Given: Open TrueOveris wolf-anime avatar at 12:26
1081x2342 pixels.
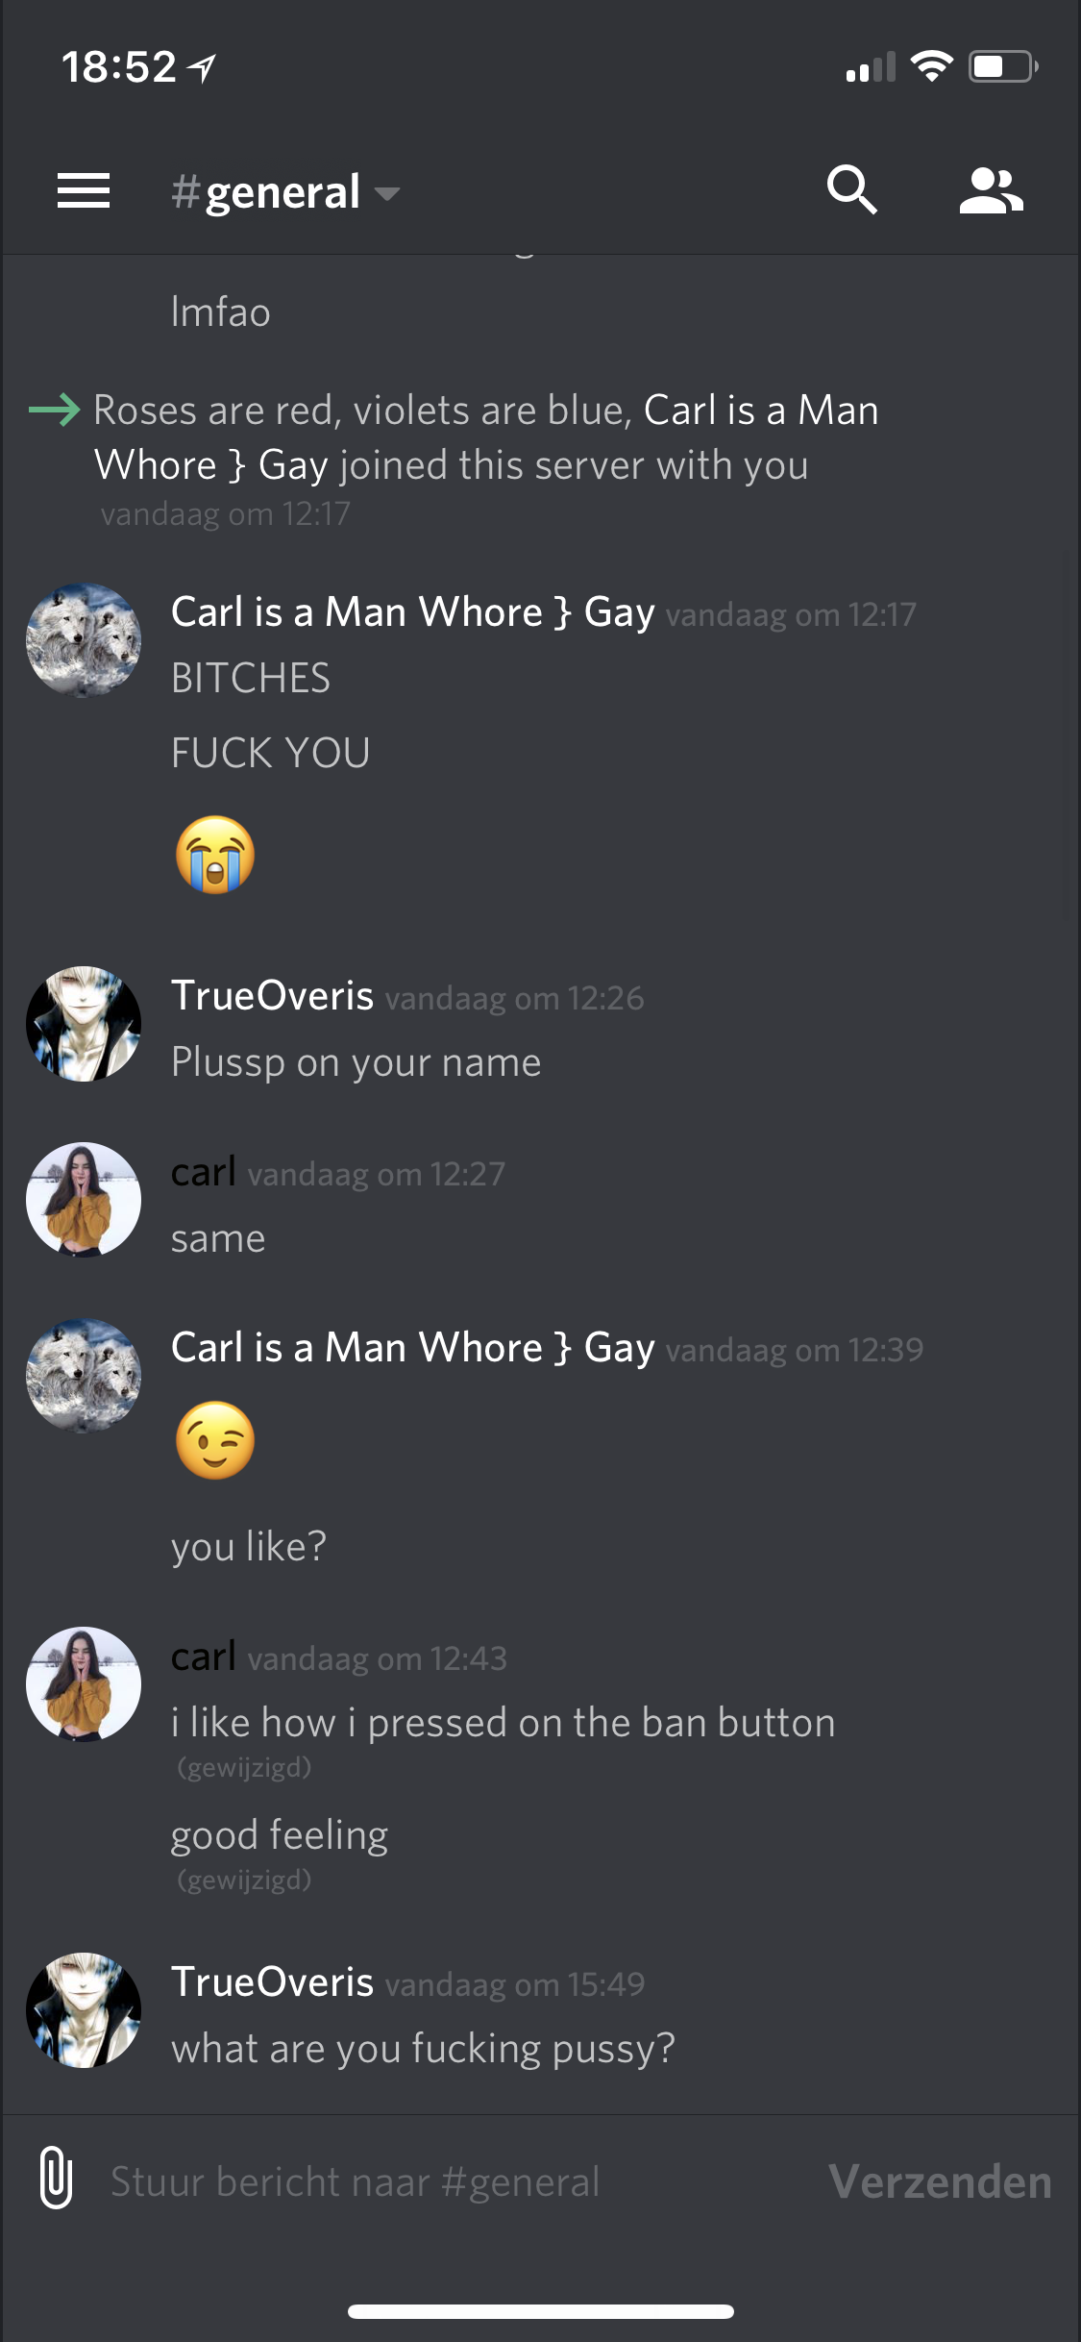Looking at the screenshot, I should [84, 1024].
